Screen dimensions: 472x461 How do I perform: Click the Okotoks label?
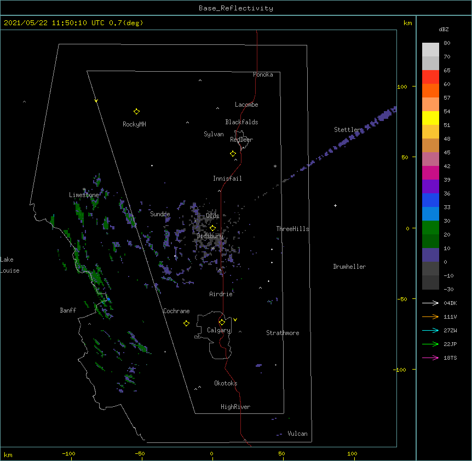pos(226,383)
